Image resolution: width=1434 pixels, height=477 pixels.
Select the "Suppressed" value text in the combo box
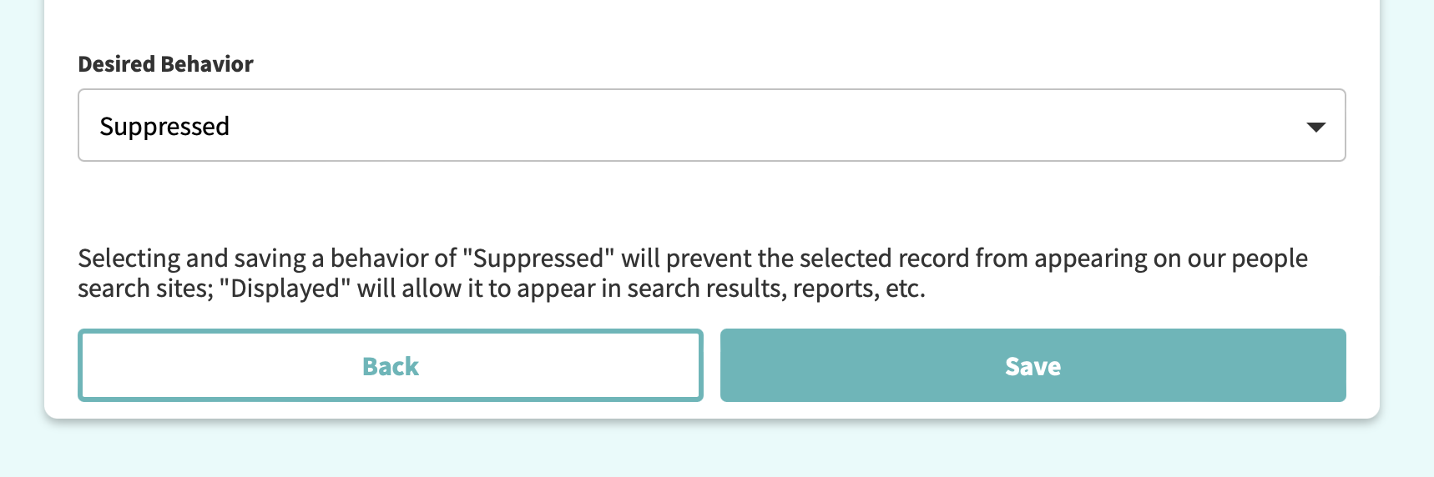(x=164, y=126)
